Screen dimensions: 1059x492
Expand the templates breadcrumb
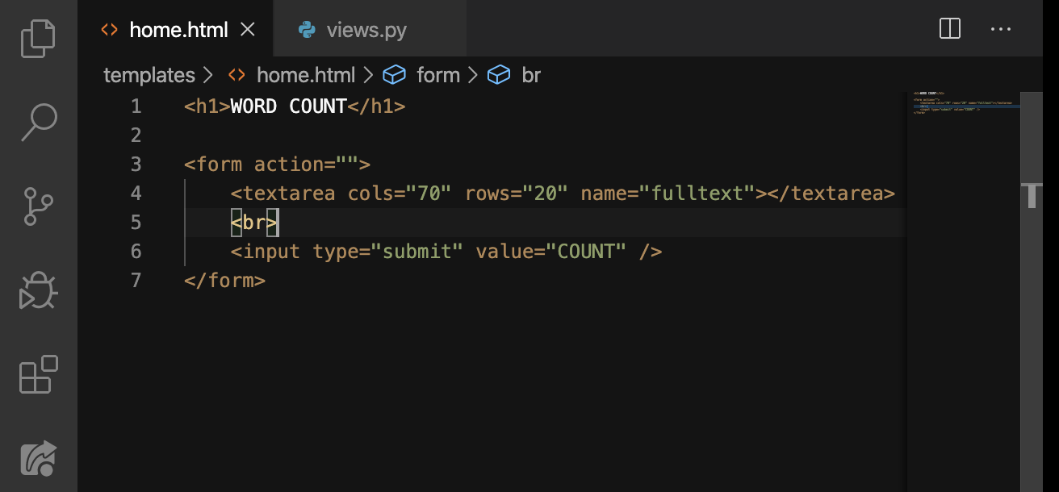[x=149, y=74]
